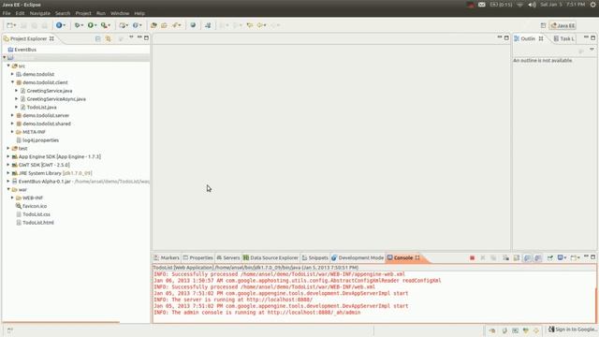Switch to the Markers tab

[167, 258]
